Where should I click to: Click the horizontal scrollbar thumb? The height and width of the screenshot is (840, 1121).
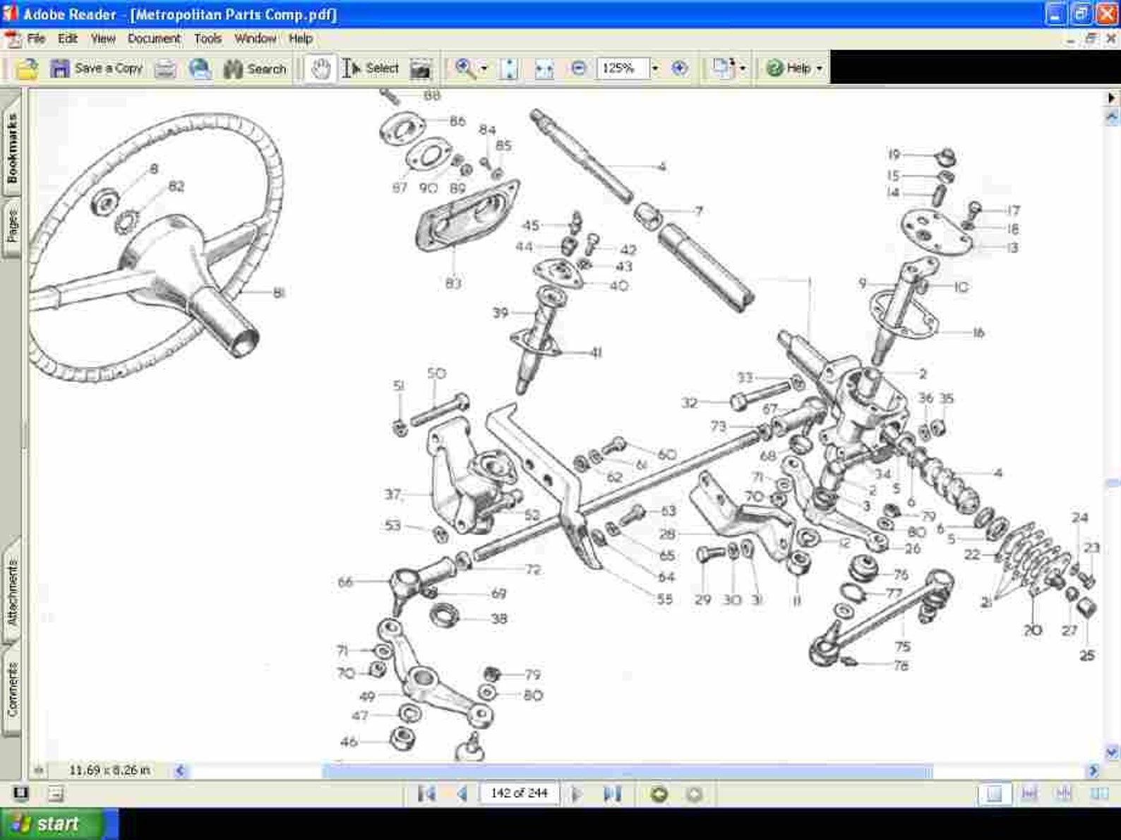(x=627, y=772)
